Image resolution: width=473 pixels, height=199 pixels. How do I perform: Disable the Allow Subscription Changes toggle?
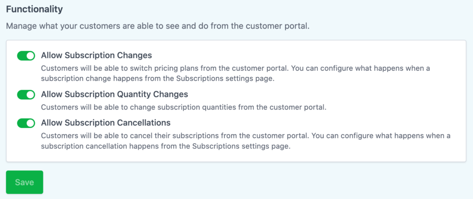click(26, 56)
